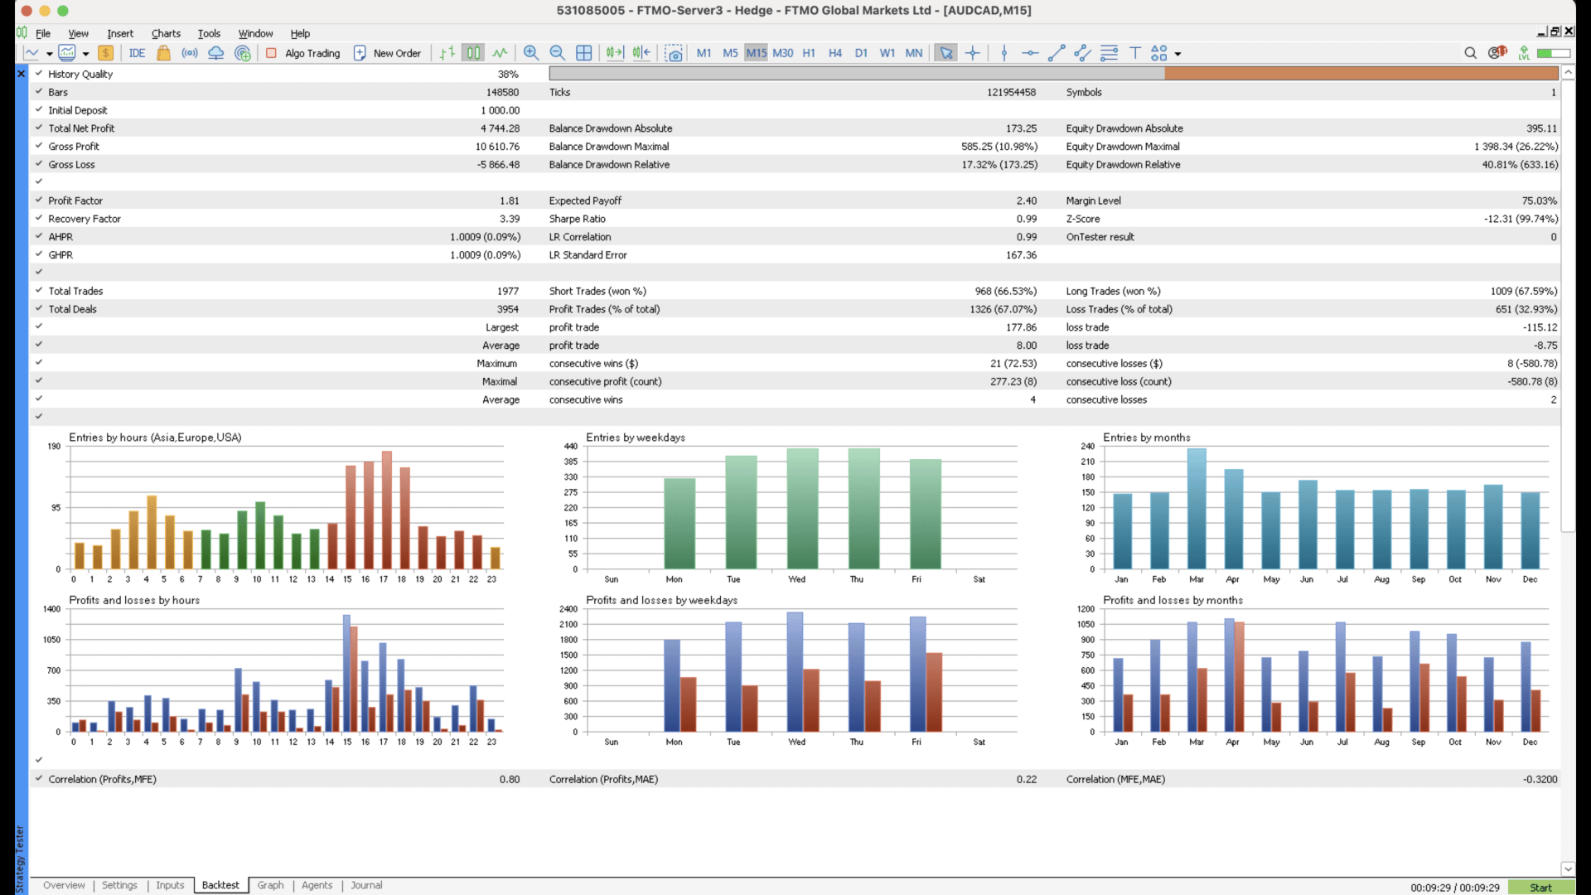This screenshot has width=1591, height=895.
Task: Click the history quality progress bar
Action: click(1053, 74)
